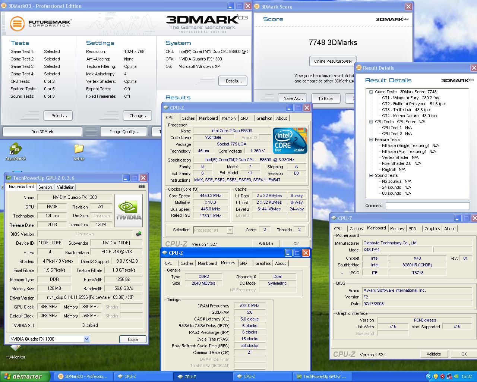477x382 pixels.
Task: Click Core Speed value 4450.3 MHz
Action: (x=211, y=195)
